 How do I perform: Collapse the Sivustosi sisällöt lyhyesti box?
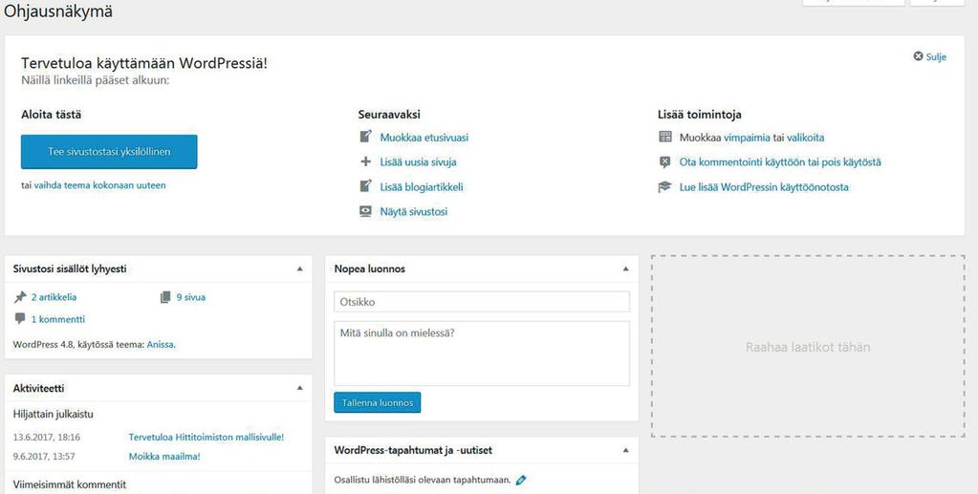click(x=299, y=268)
